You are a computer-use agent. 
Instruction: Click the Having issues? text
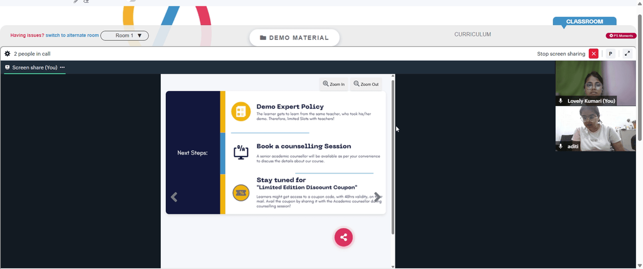pyautogui.click(x=27, y=35)
